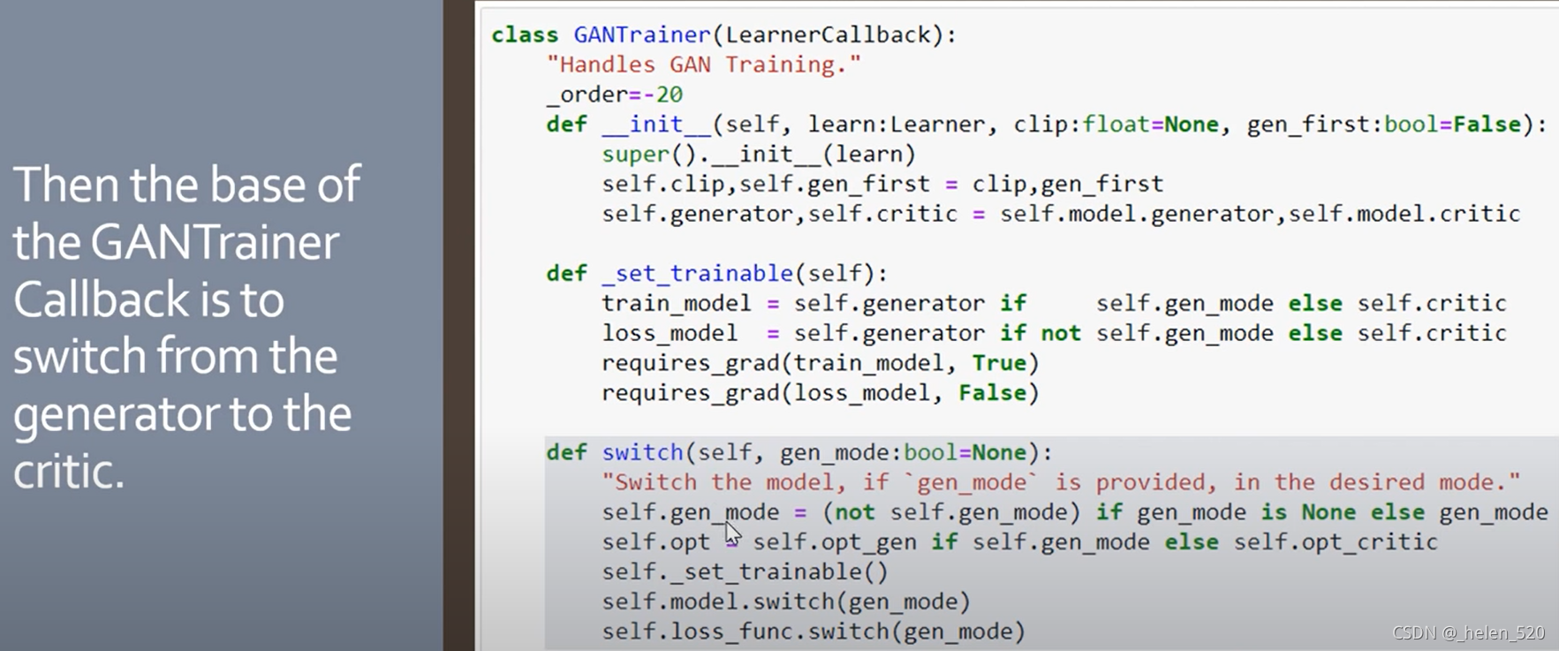Click 'requires_grad(loss_model, False)' line
The width and height of the screenshot is (1559, 651).
click(x=820, y=393)
